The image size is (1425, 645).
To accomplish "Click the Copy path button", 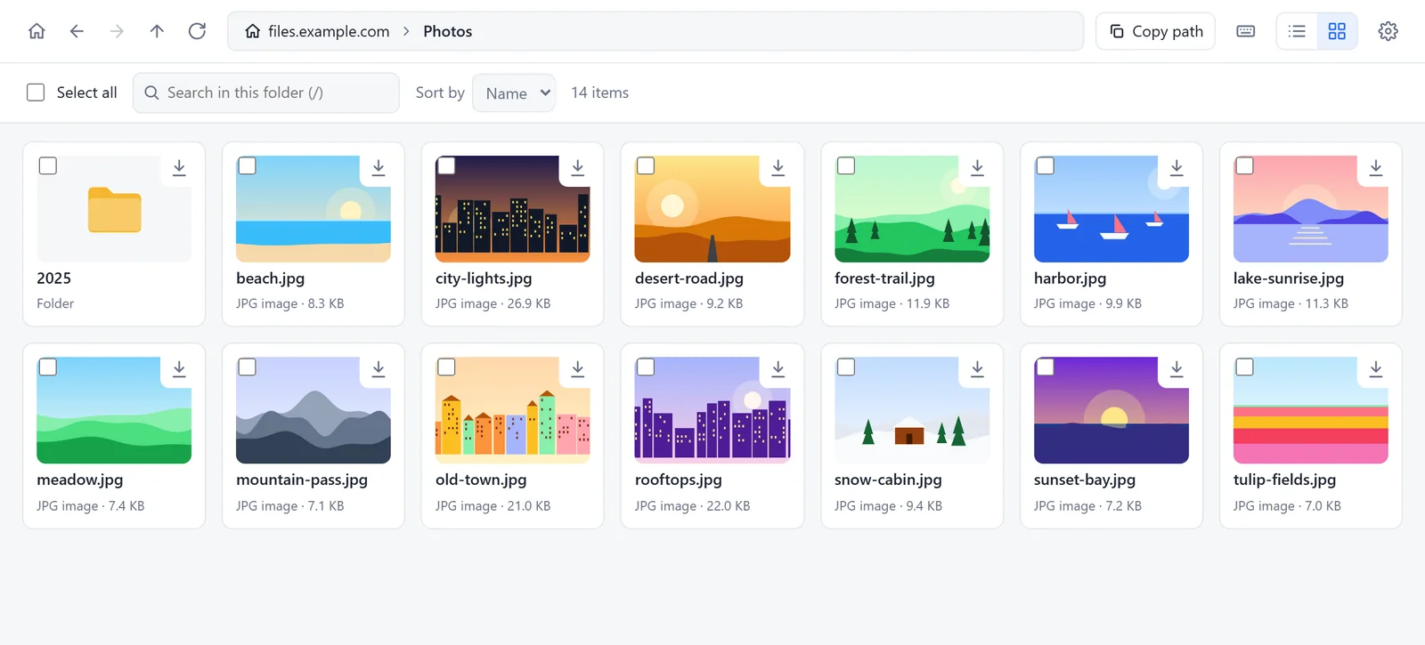I will tap(1155, 31).
